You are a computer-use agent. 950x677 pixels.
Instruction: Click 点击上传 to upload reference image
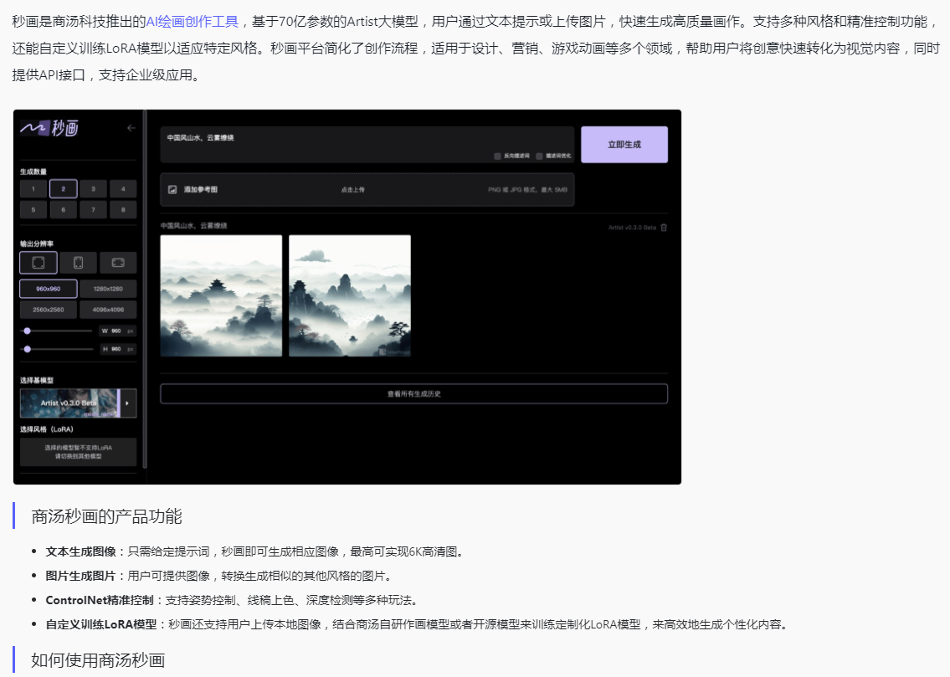352,189
